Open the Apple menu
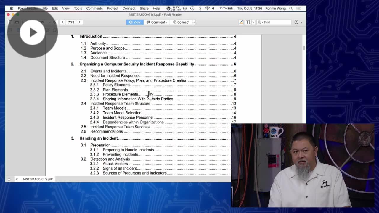Viewport: 379px width, 213px height. pos(11,8)
